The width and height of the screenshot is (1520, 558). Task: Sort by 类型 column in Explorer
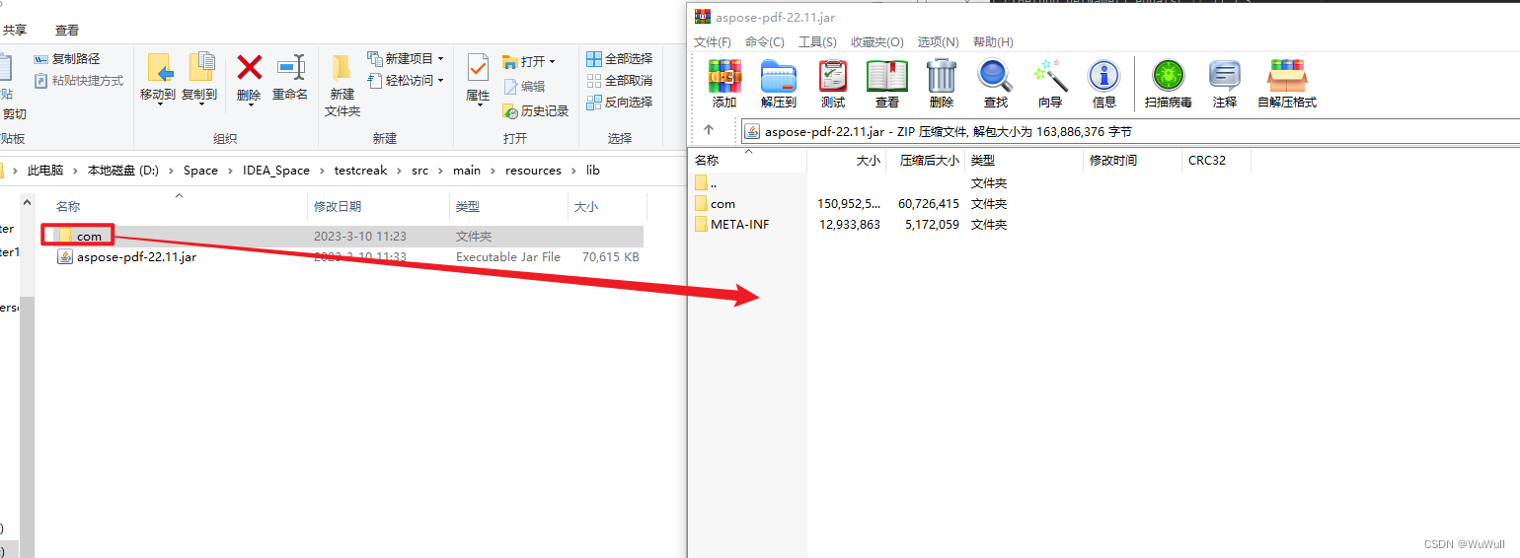(x=467, y=206)
